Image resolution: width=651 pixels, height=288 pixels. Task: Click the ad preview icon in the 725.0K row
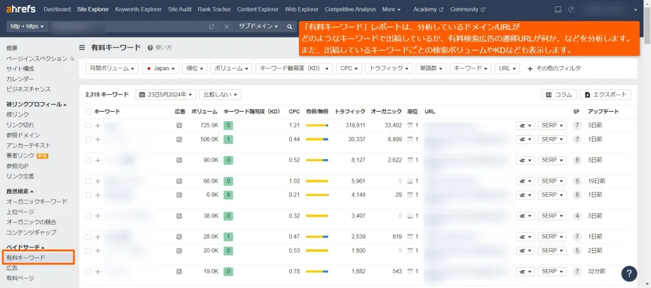pos(179,125)
